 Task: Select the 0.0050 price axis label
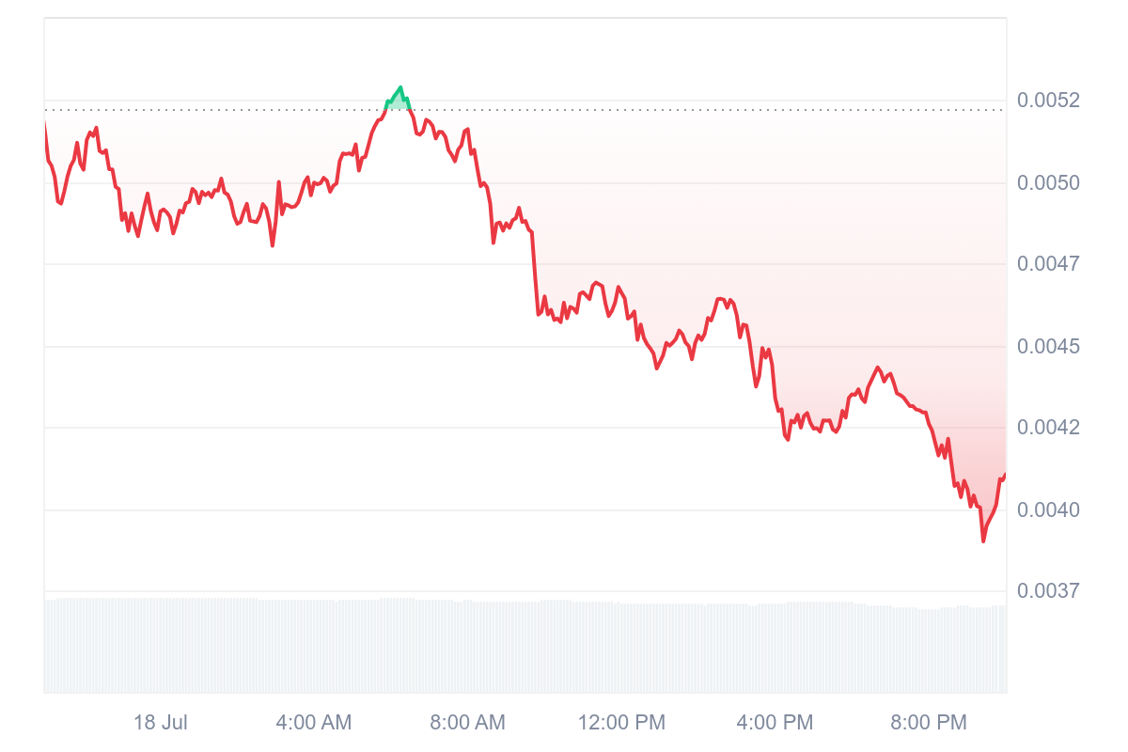[1048, 182]
